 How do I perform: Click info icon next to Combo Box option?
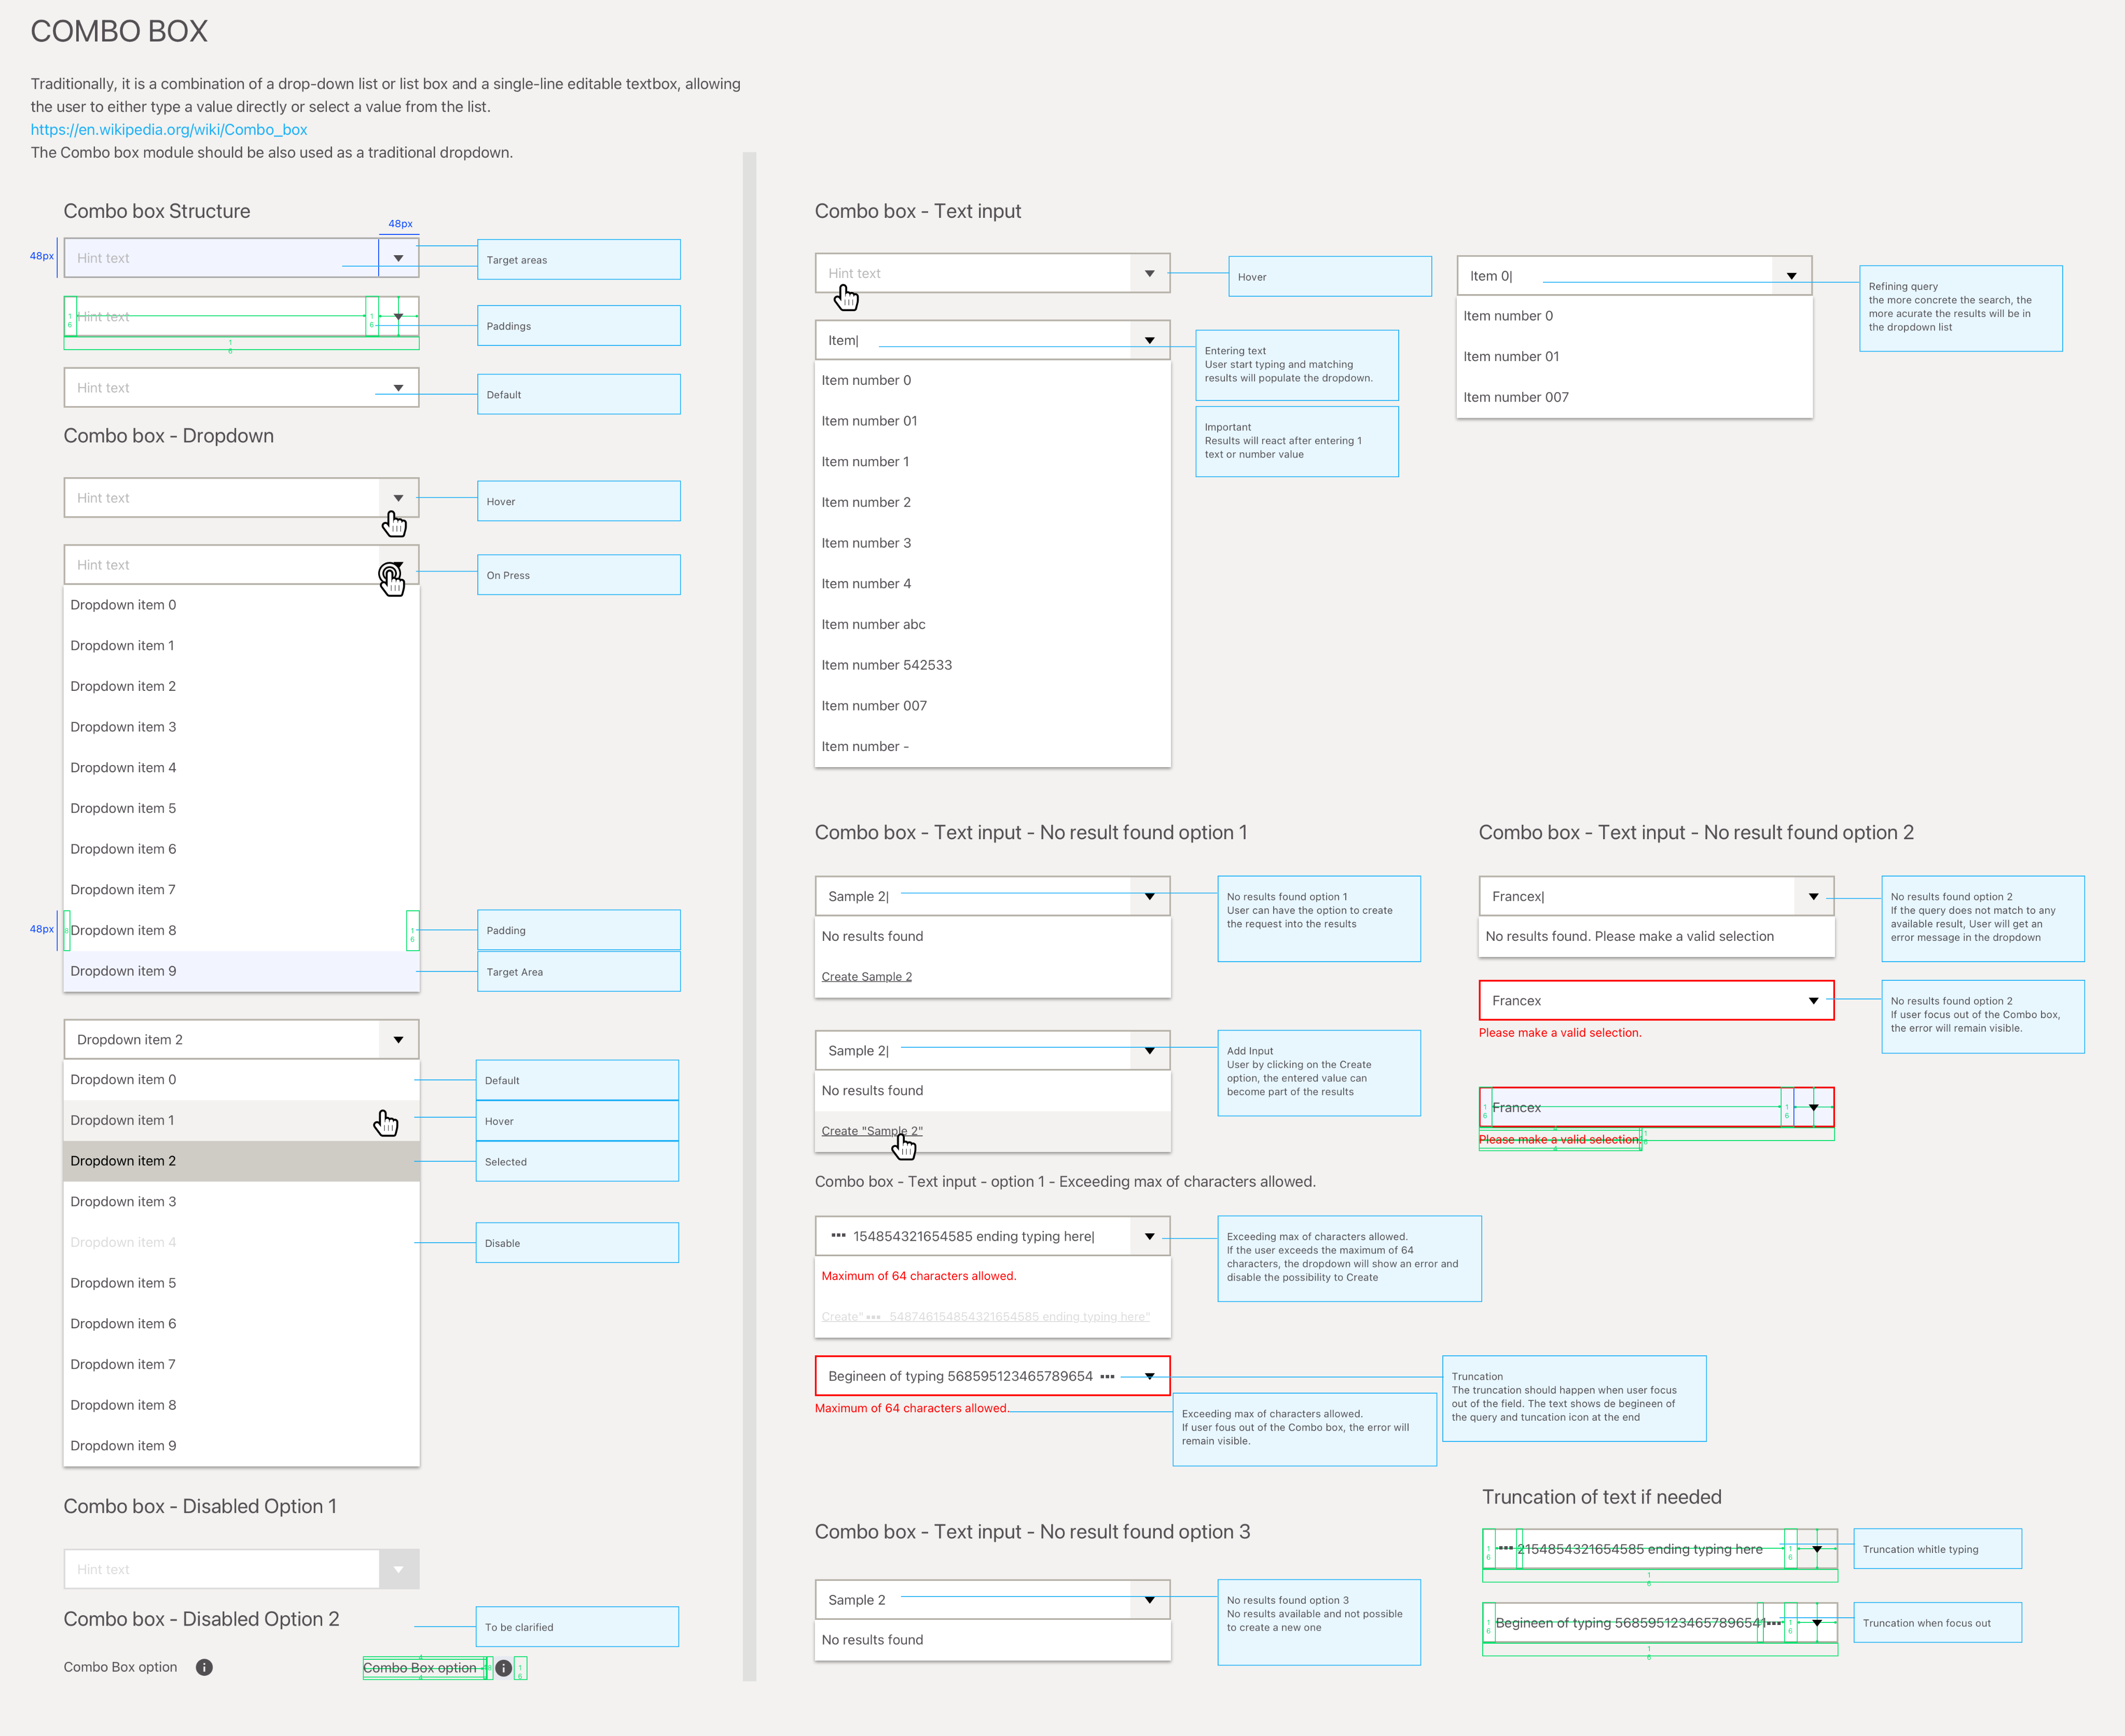click(x=204, y=1667)
